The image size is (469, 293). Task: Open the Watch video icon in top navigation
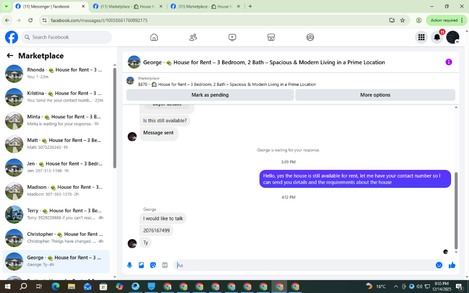[x=232, y=37]
